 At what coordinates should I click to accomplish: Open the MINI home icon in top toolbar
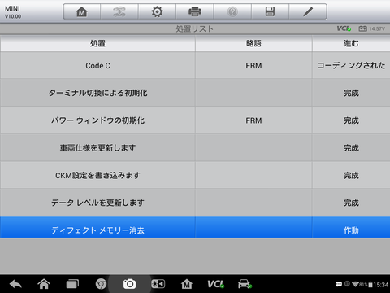[82, 11]
